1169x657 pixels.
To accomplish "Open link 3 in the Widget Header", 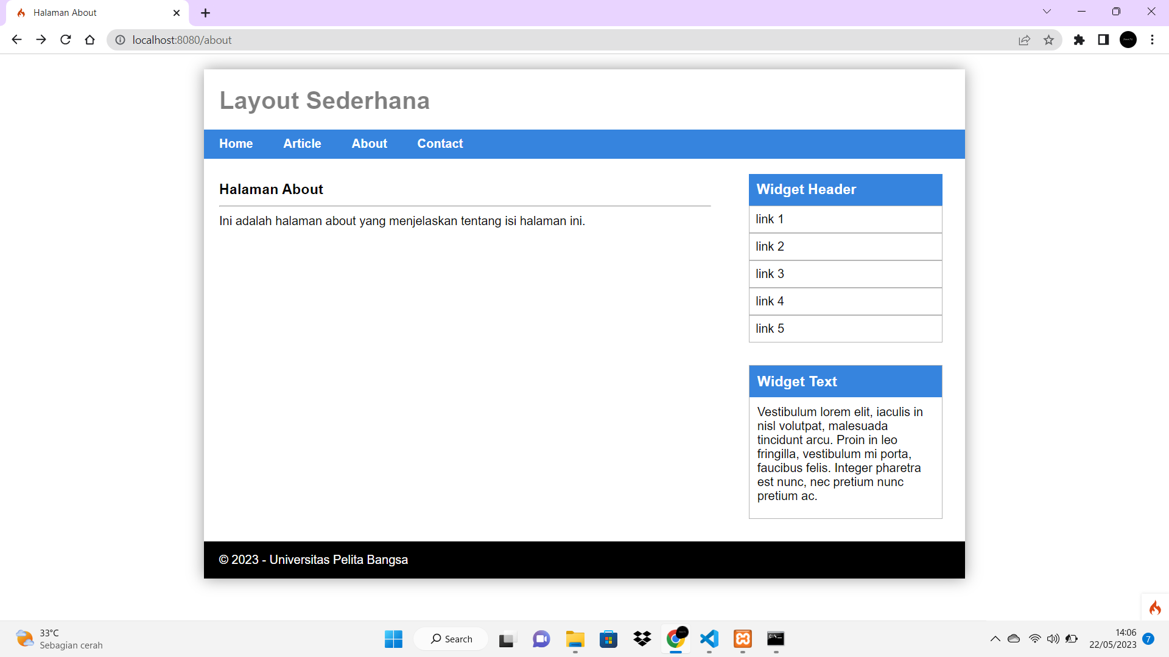I will point(770,274).
